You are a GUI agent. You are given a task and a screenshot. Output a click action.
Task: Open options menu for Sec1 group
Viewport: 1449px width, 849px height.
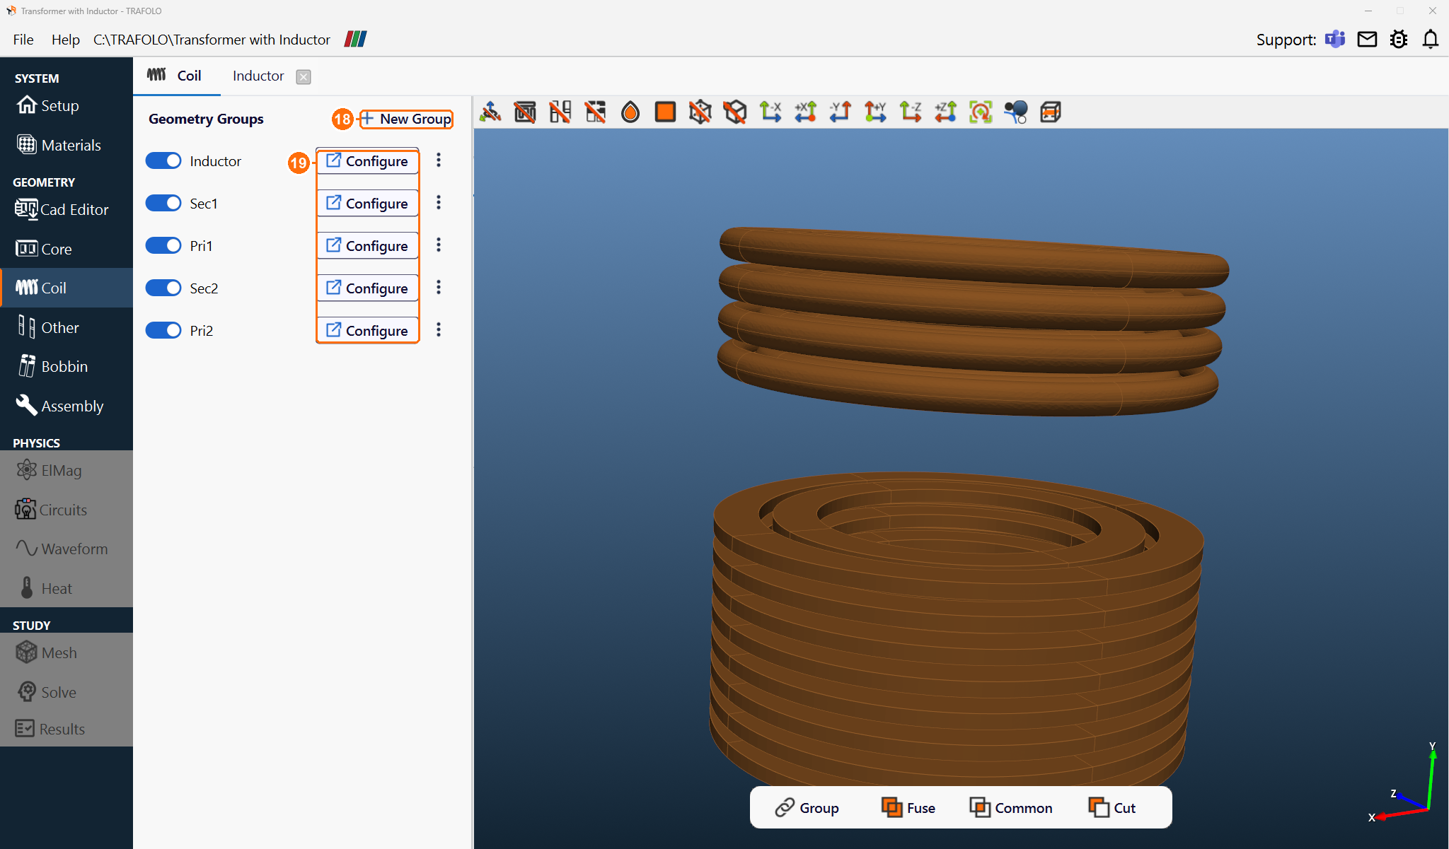(439, 203)
